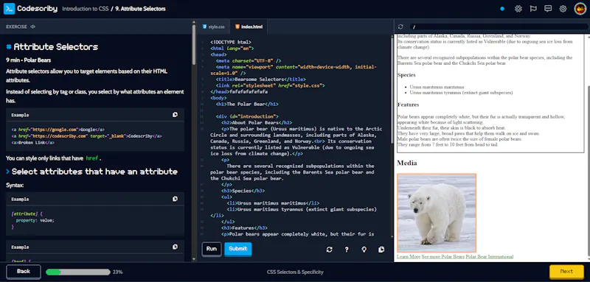The width and height of the screenshot is (590, 282).
Task: Click the 9. Attribute Selectors breadcrumb
Action: (140, 9)
